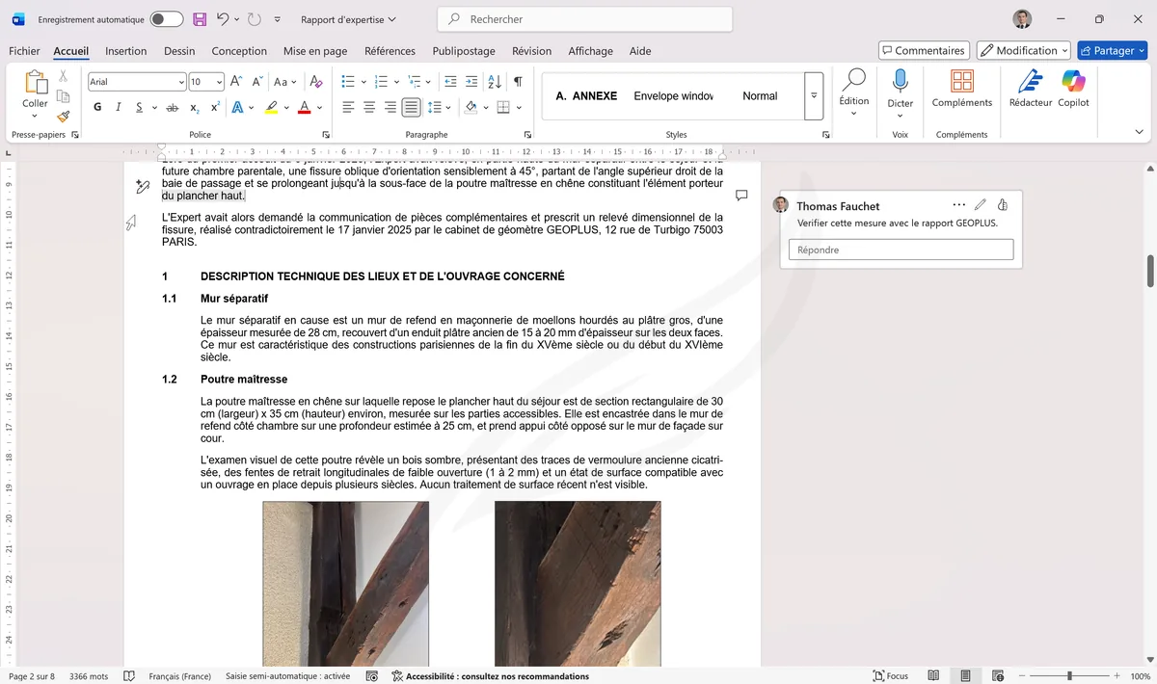Screen dimensions: 1157x684
Task: Open the Arial font name dropdown
Action: pos(182,81)
